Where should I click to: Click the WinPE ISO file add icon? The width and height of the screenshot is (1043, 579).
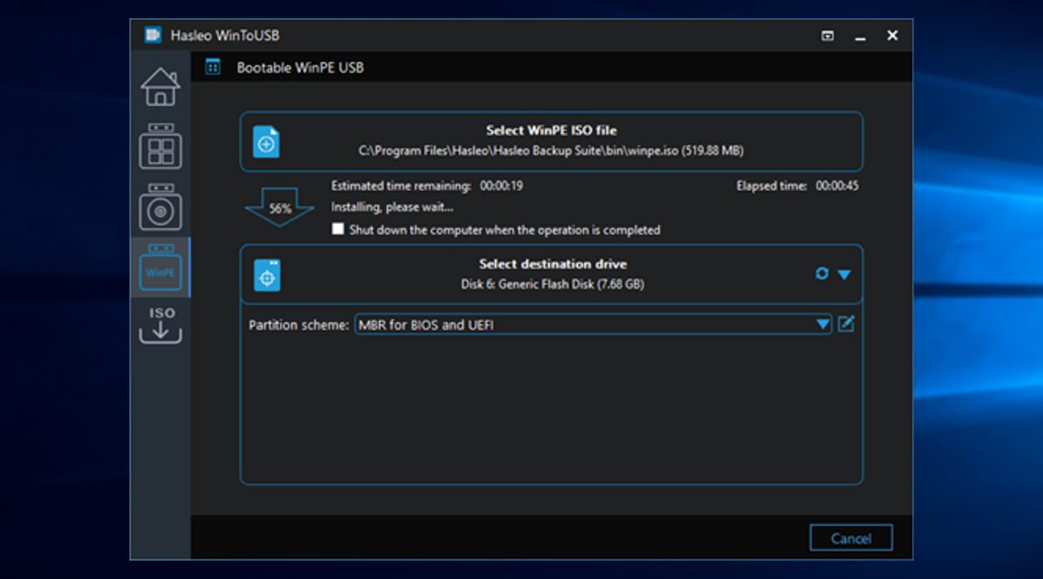[x=266, y=141]
